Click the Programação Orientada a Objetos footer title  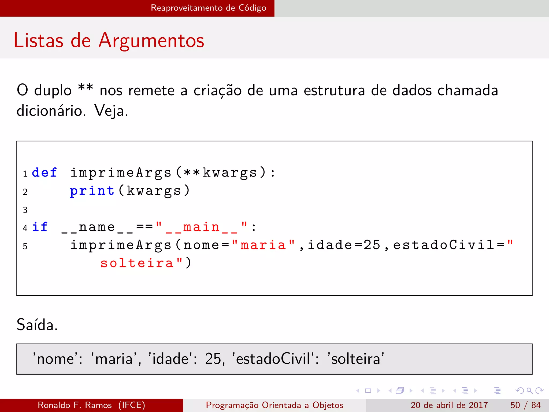tap(274, 405)
